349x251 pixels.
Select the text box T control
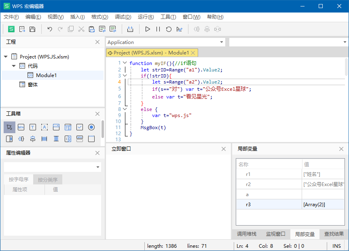33,127
